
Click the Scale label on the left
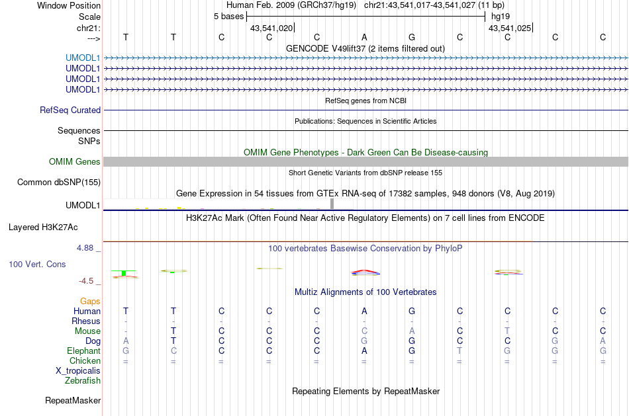click(x=89, y=17)
